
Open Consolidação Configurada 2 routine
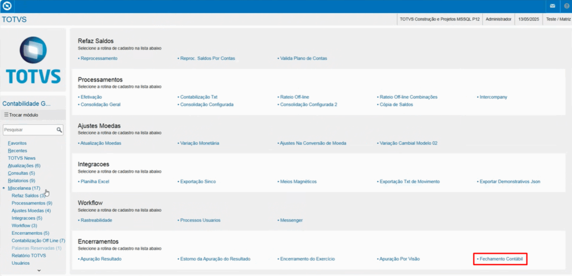(308, 104)
